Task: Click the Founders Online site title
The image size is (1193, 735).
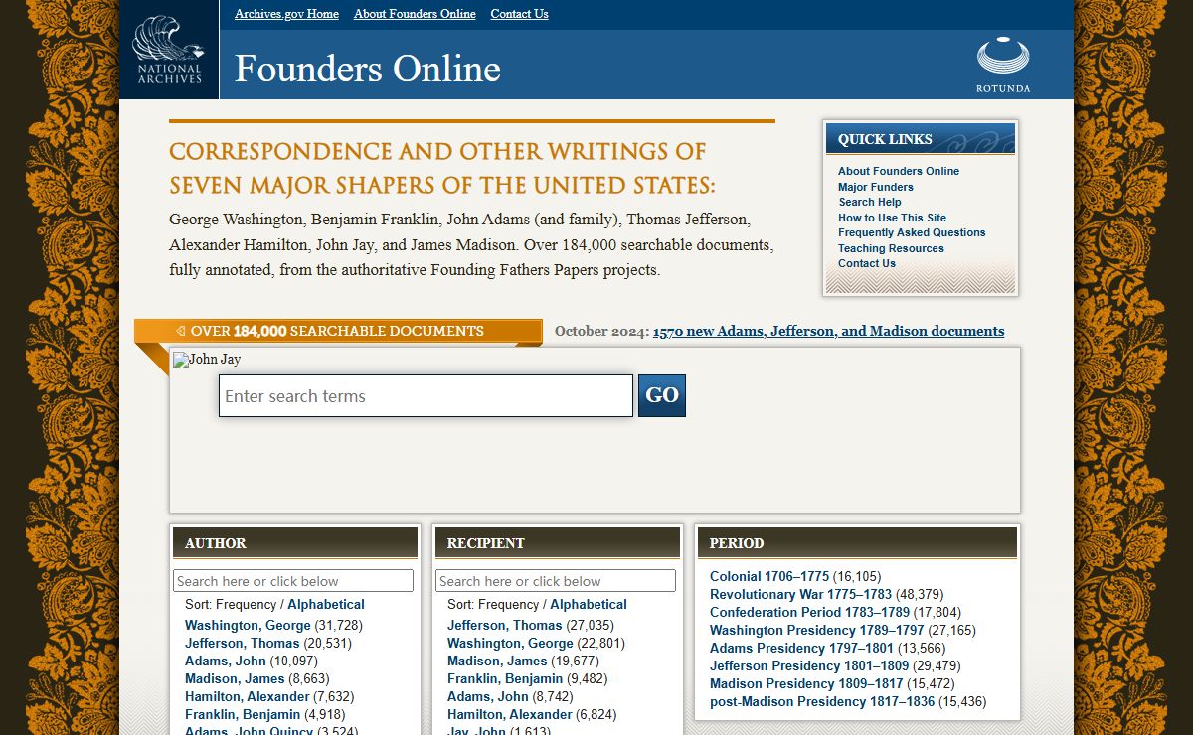Action: click(x=368, y=69)
